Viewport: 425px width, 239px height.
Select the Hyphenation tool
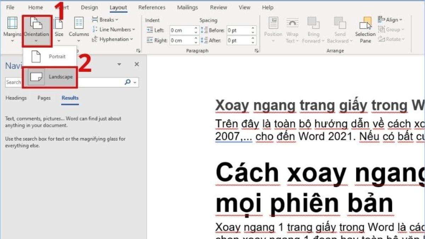click(x=113, y=39)
